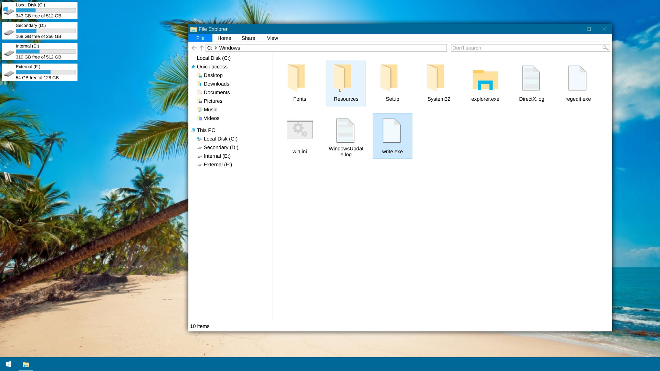The width and height of the screenshot is (660, 371).
Task: Click the Local Disk (C:) desktop drive widget
Action: click(x=40, y=10)
